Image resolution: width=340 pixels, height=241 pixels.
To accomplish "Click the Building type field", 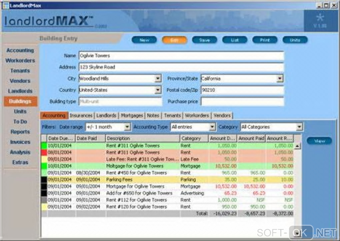I will pos(120,102).
